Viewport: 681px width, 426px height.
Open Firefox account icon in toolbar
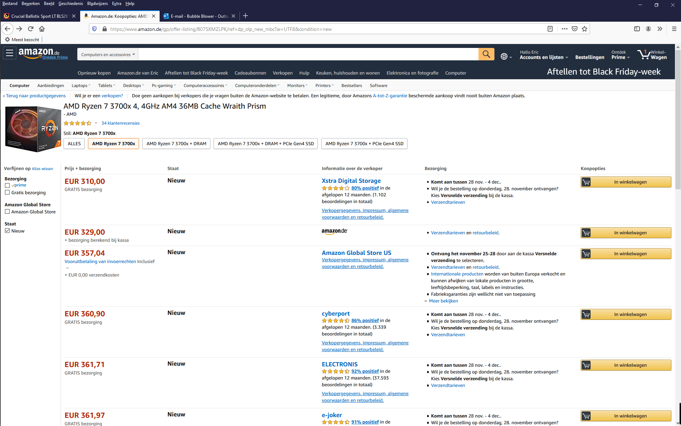coord(648,29)
